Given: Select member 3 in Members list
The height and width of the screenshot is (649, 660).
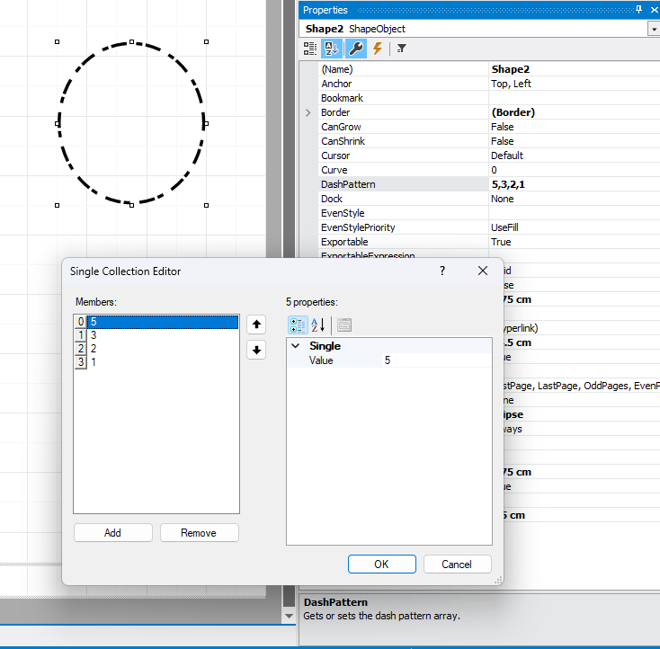Looking at the screenshot, I should [x=94, y=335].
